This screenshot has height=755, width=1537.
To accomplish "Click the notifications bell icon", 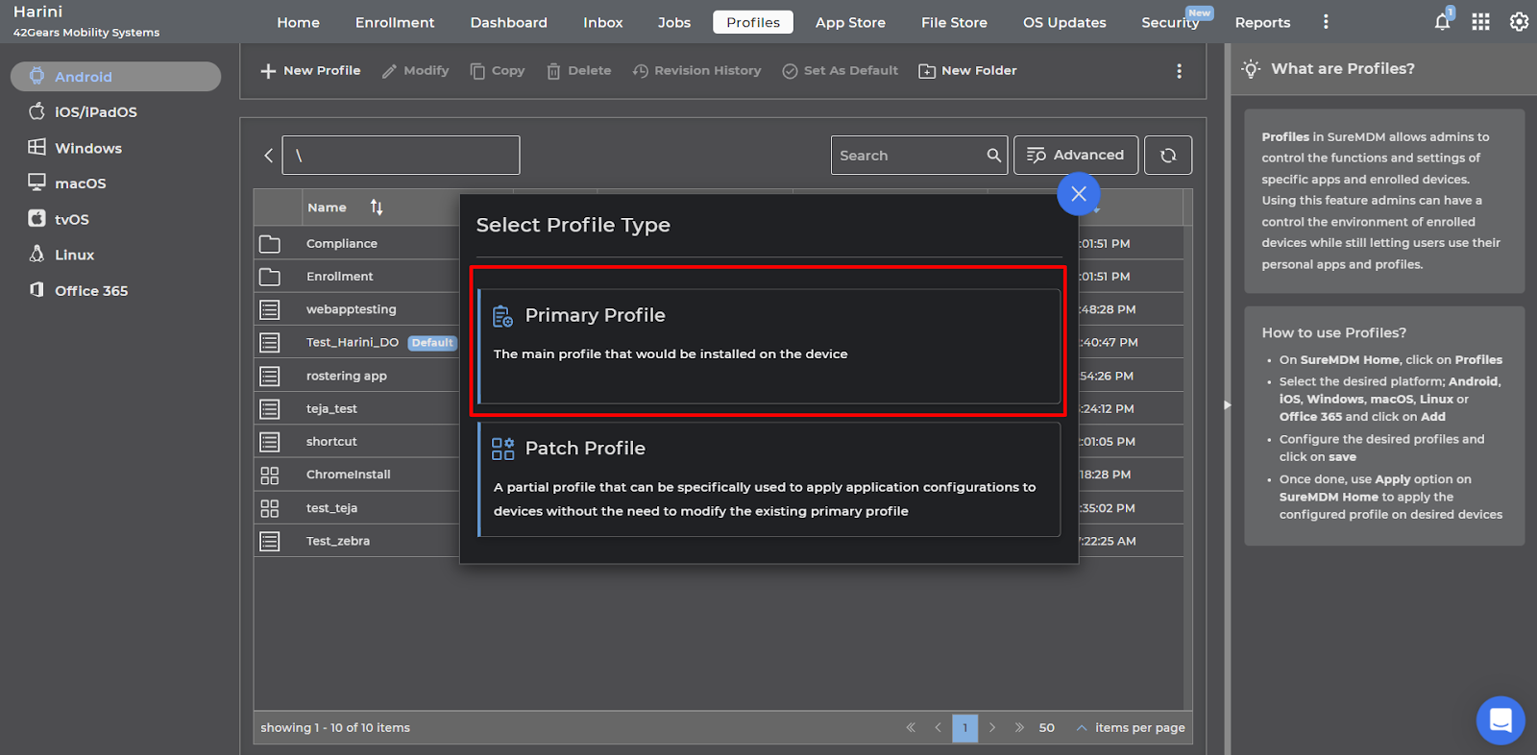I will [1442, 22].
